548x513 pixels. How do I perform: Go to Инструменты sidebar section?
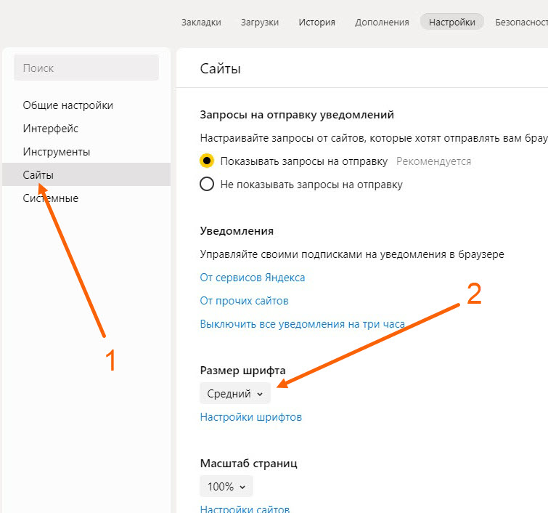56,152
